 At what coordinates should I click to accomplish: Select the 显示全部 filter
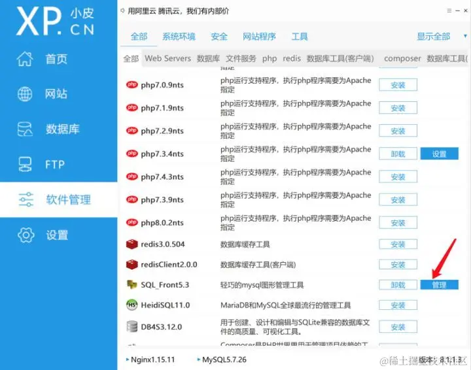(434, 37)
